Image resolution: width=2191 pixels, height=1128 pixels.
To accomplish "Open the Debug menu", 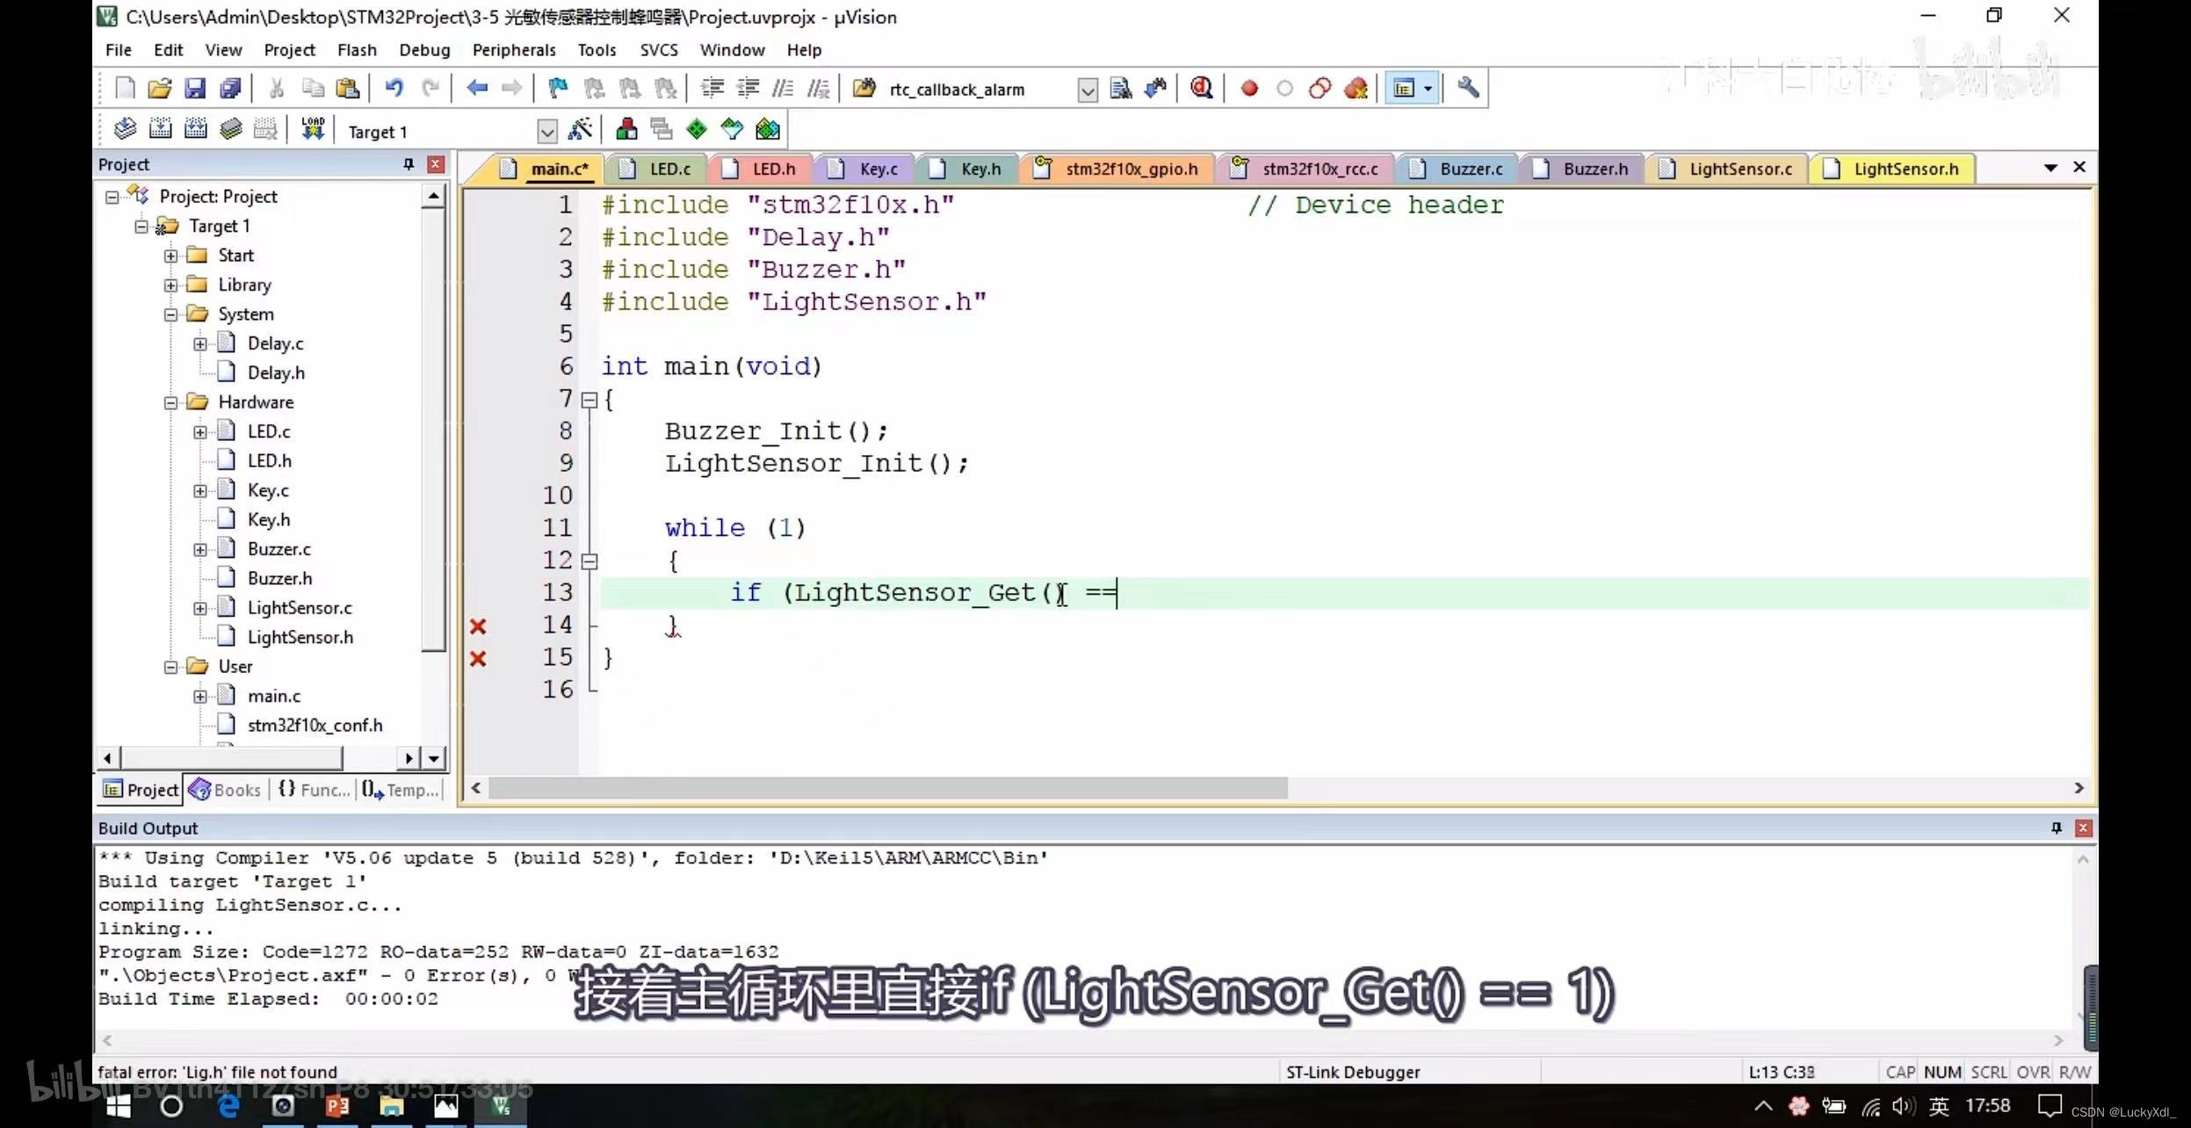I will click(x=424, y=50).
